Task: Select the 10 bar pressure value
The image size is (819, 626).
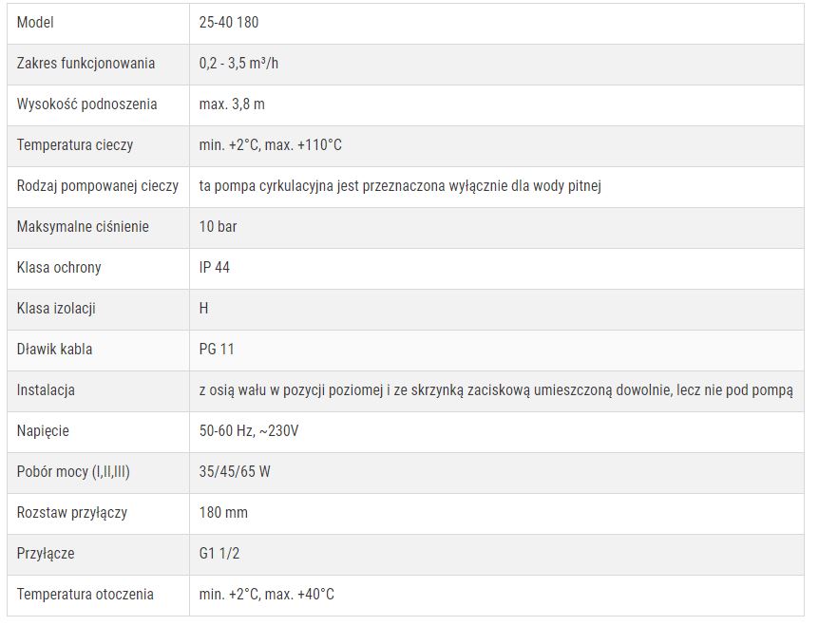Action: point(219,226)
